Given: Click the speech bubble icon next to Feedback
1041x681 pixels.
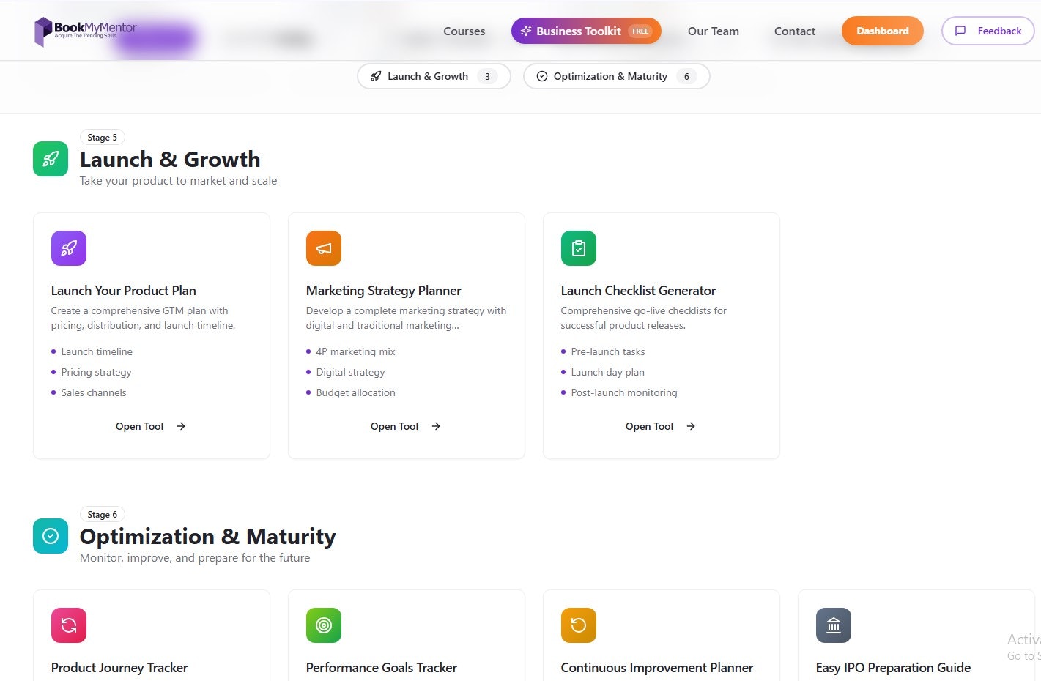Looking at the screenshot, I should pos(961,31).
